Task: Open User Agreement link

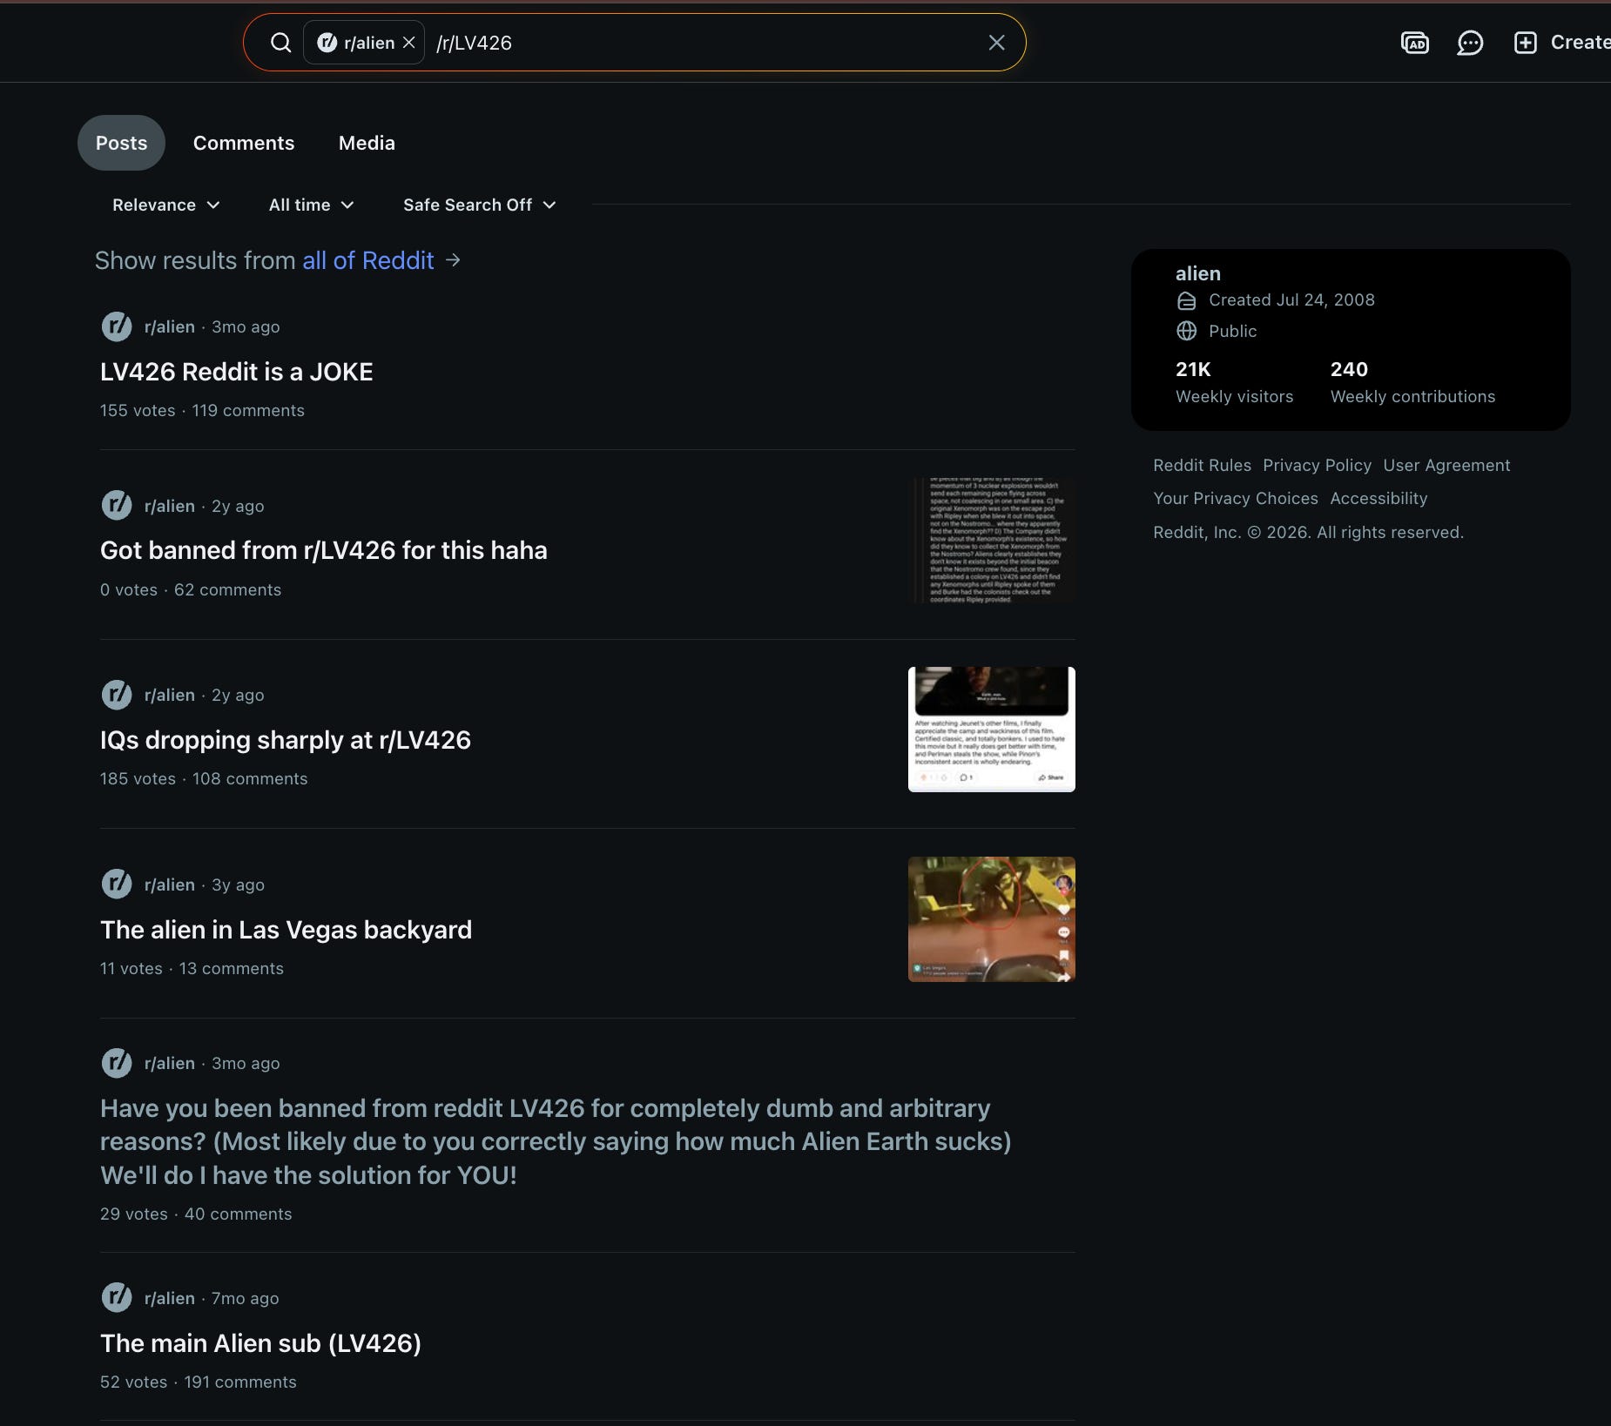Action: (1446, 465)
